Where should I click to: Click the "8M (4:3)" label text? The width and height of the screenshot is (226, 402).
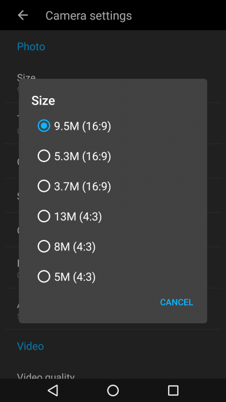click(75, 246)
